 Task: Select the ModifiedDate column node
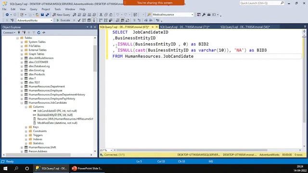pos(57,123)
